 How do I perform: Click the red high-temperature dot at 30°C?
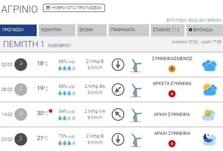[50, 111]
